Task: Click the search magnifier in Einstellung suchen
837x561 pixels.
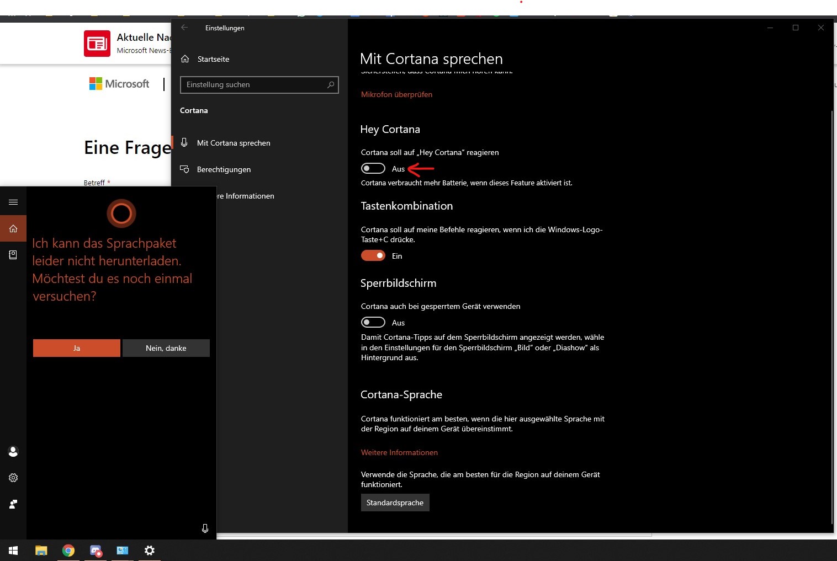Action: (331, 84)
